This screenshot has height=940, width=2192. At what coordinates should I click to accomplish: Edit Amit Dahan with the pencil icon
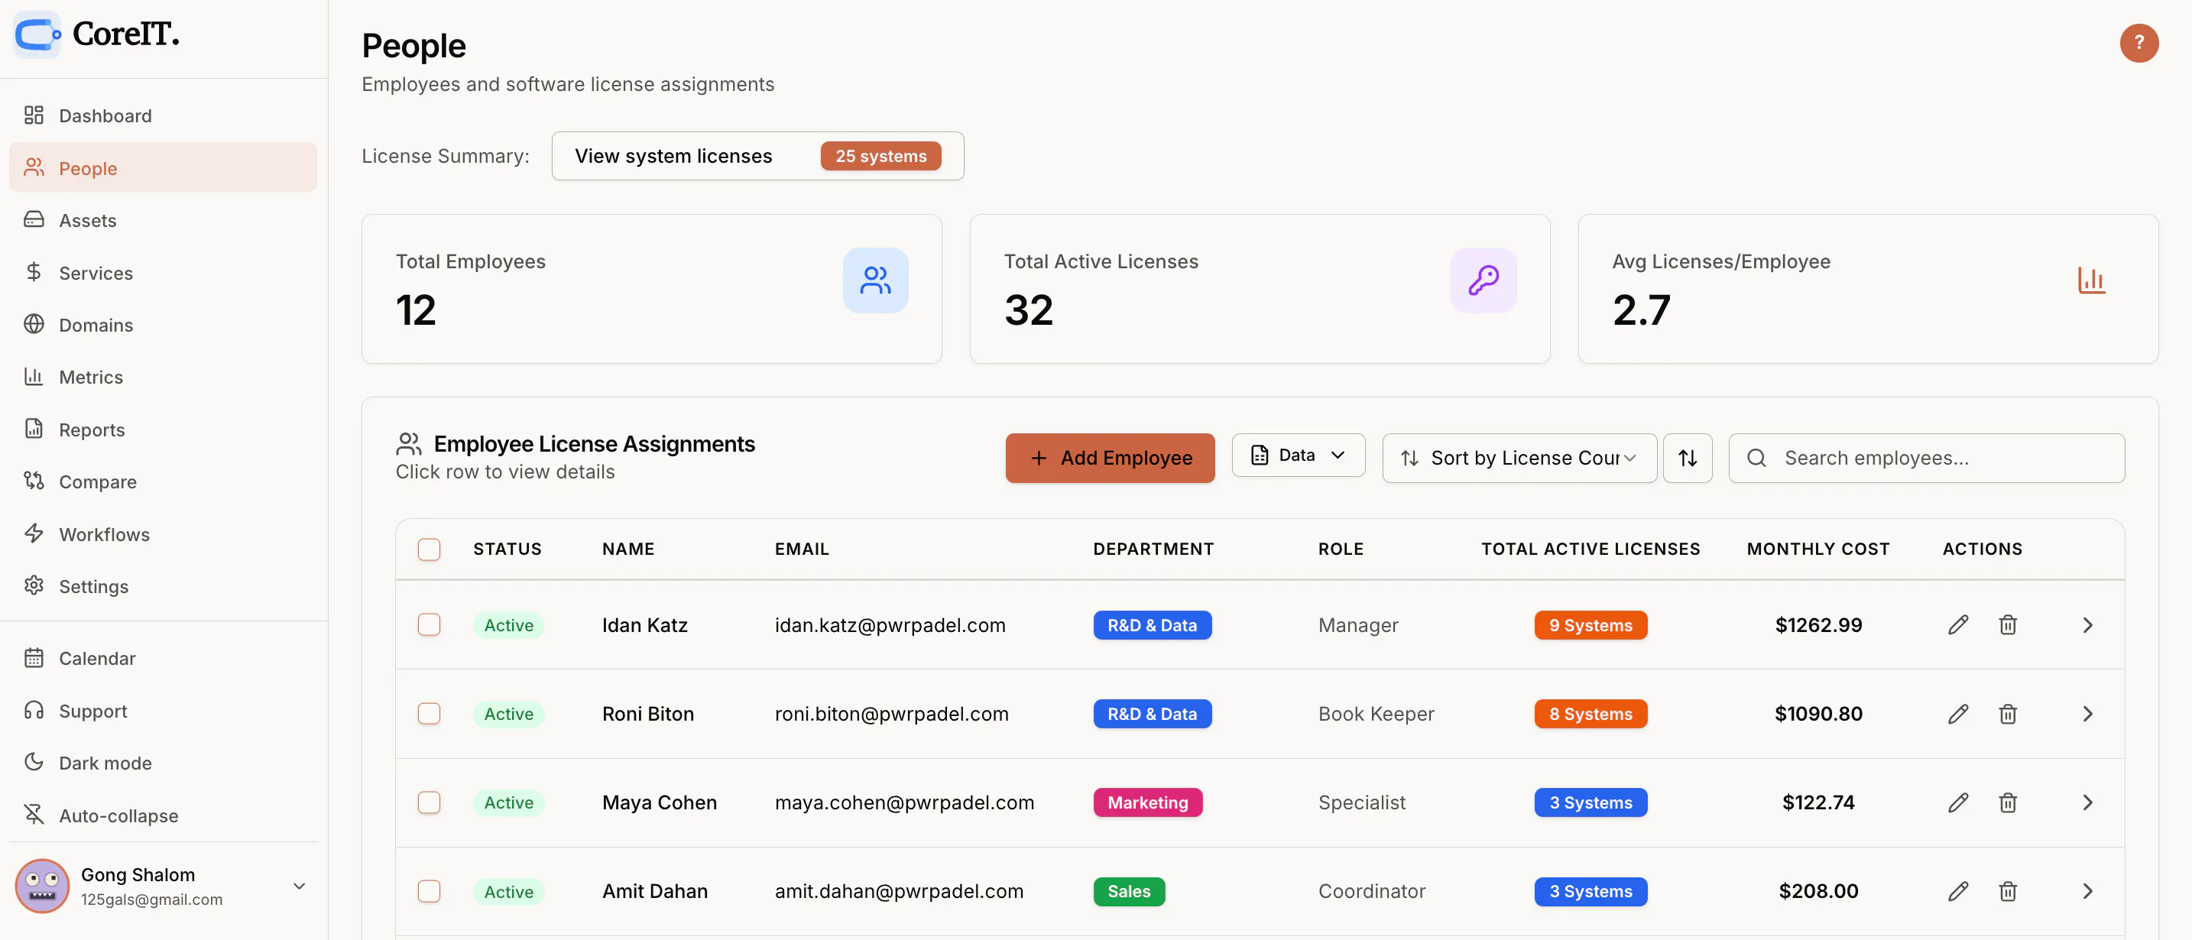coord(1957,890)
